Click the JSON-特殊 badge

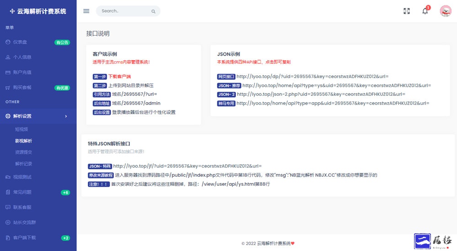click(100, 166)
